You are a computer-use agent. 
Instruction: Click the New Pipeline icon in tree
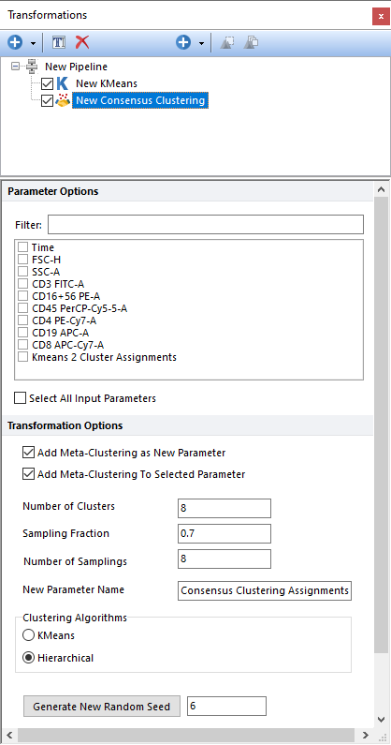[x=32, y=67]
